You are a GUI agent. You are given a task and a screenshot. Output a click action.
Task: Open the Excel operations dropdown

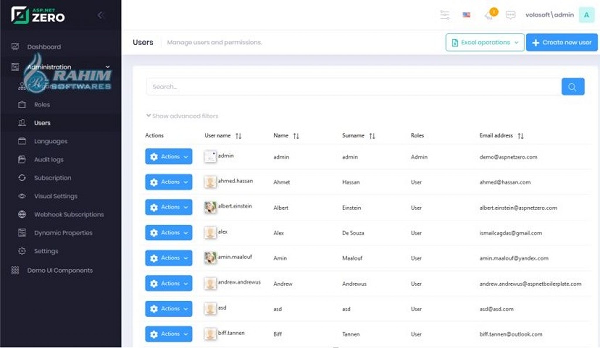point(484,42)
